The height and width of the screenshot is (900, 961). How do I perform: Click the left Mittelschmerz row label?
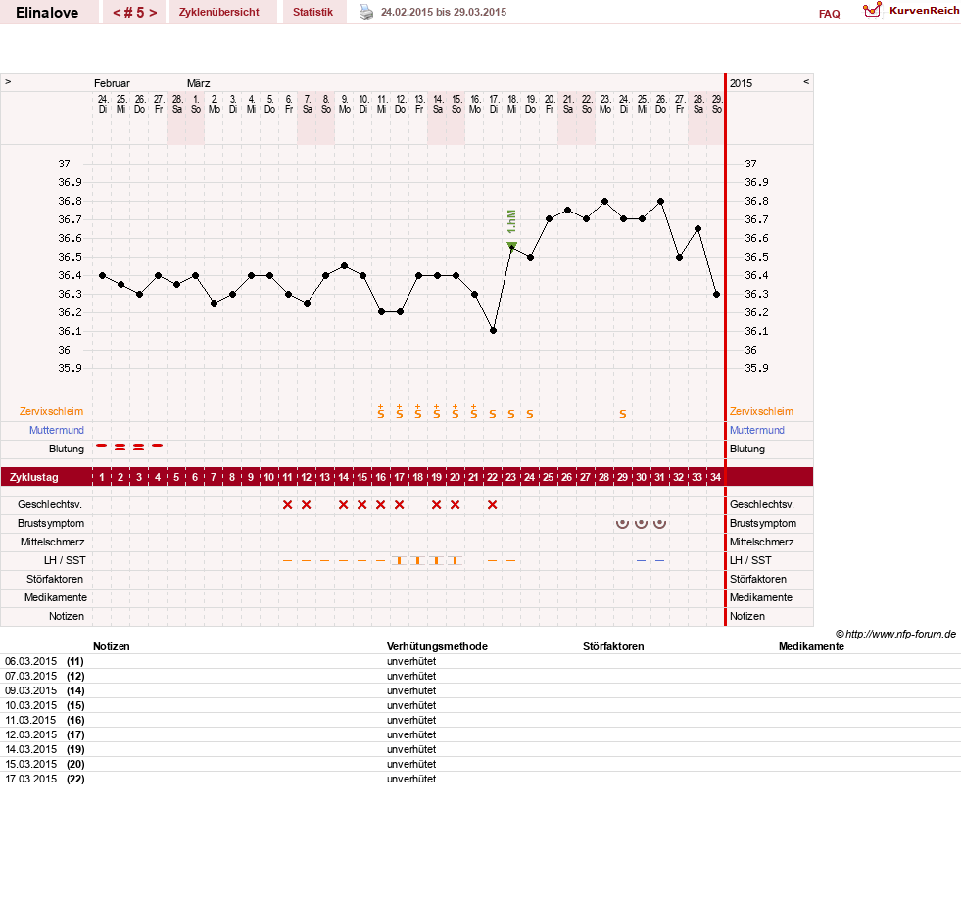[x=52, y=542]
